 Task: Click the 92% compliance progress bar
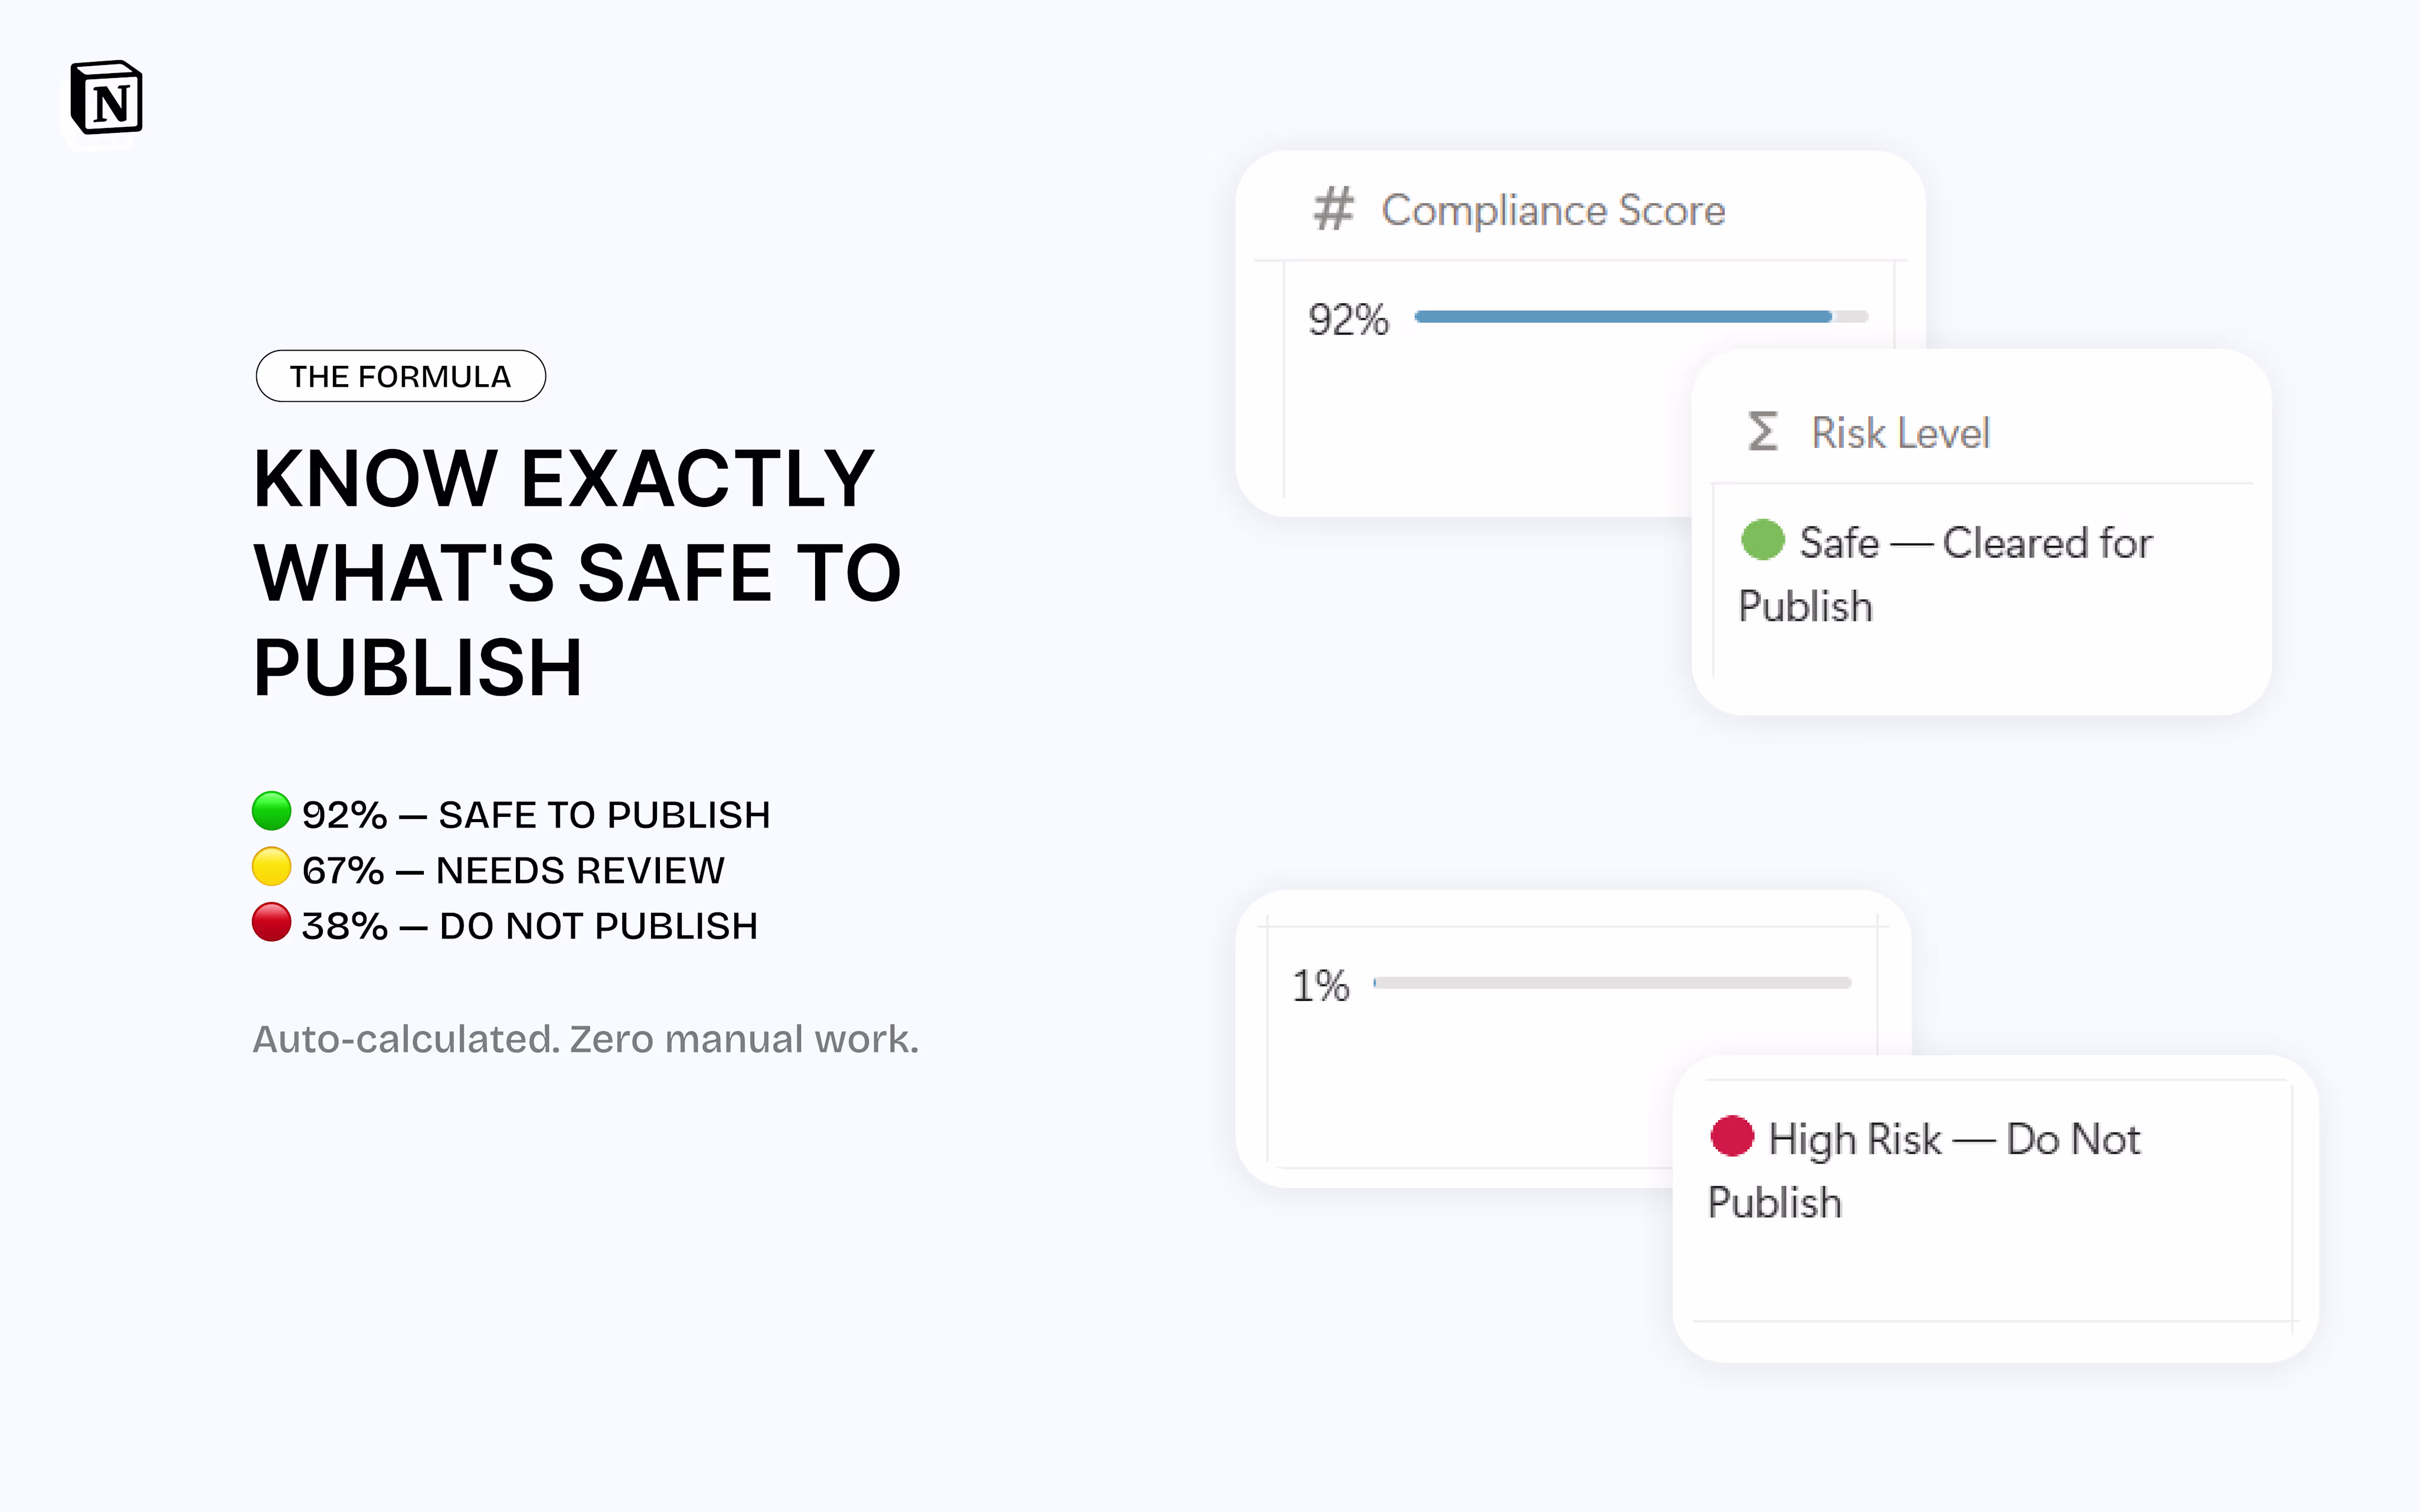pos(1640,317)
